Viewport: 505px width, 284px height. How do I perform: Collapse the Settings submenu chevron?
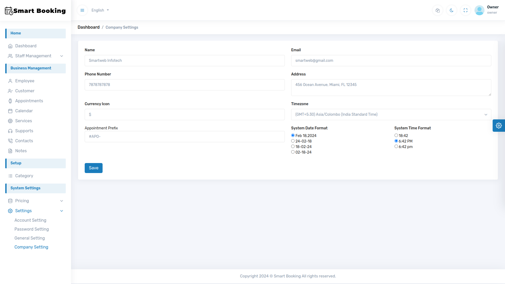[62, 211]
